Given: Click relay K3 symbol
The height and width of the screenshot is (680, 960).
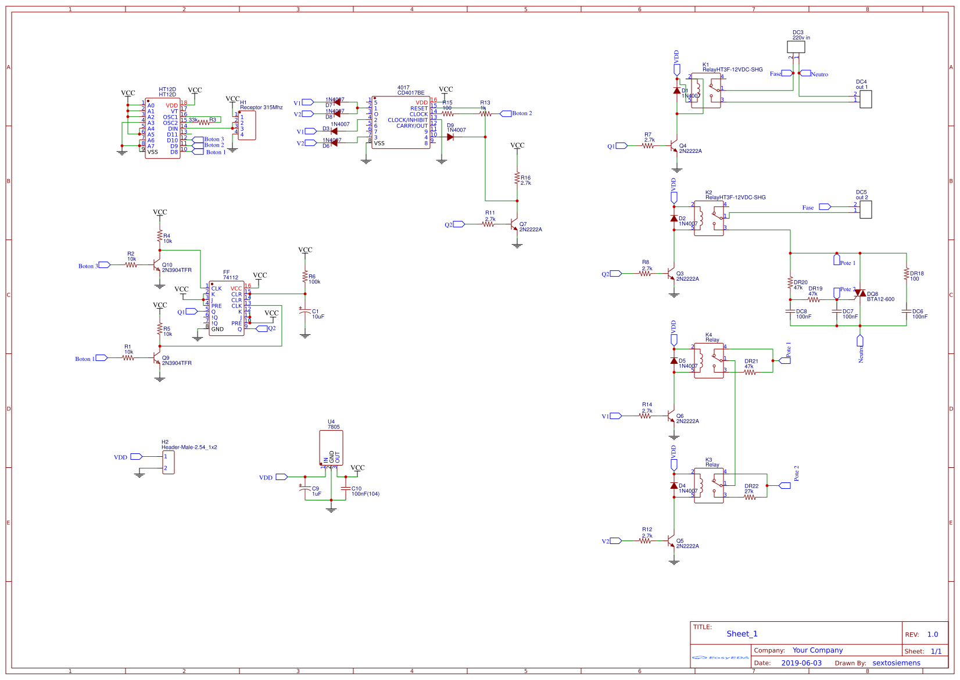Looking at the screenshot, I should pos(709,485).
